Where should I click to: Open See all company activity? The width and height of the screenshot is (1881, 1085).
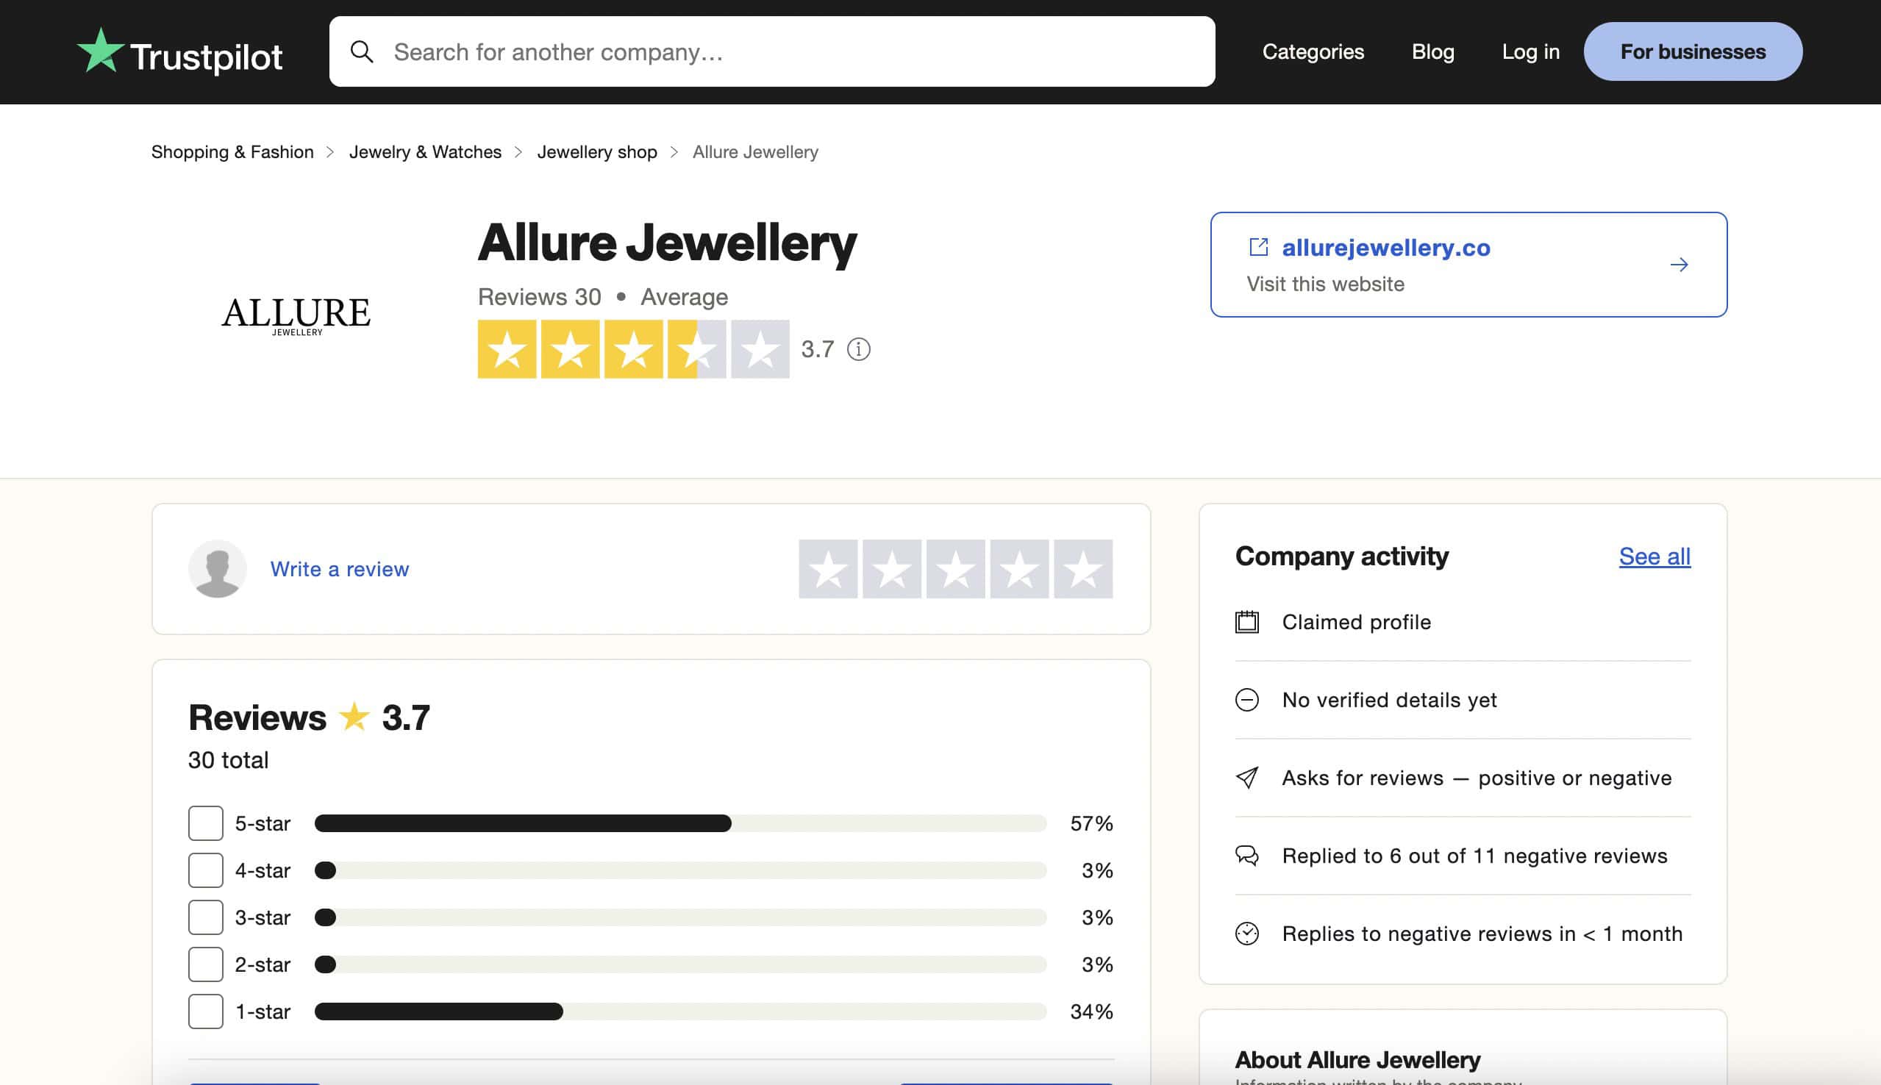[1654, 556]
